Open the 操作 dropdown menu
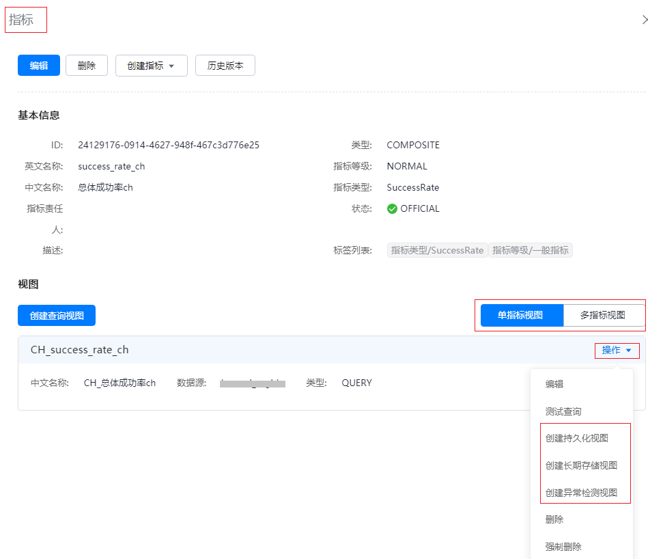This screenshot has width=648, height=559. tap(617, 350)
